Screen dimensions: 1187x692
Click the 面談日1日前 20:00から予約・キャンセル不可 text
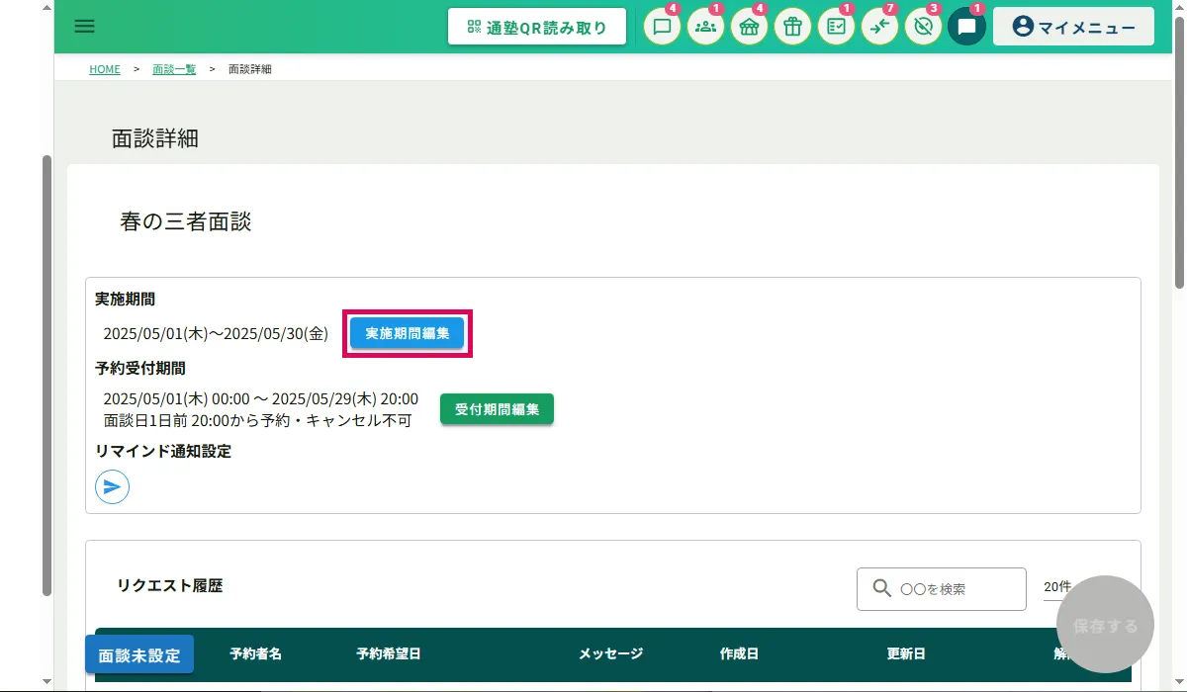[x=257, y=420]
